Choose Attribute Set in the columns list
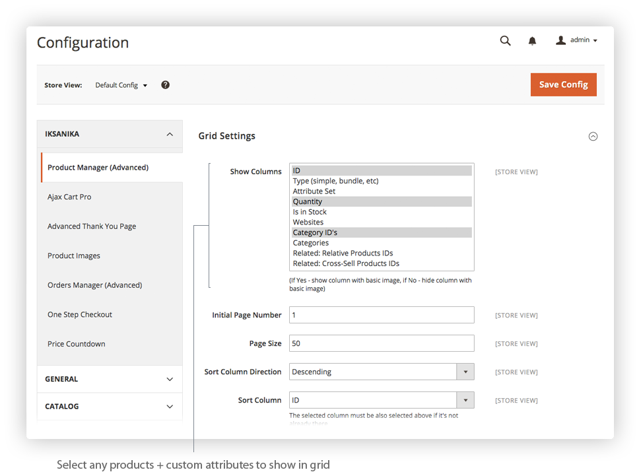 (x=314, y=191)
